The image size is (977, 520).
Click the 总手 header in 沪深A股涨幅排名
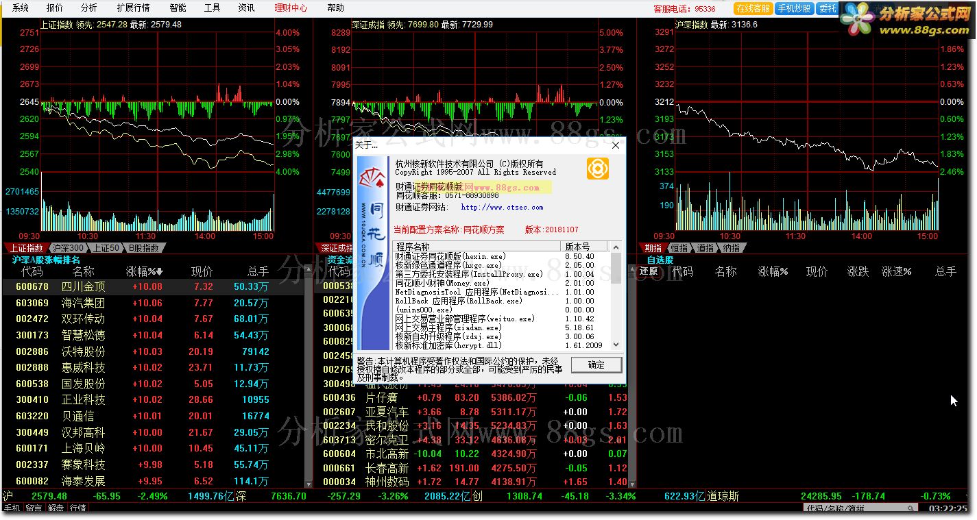(258, 272)
